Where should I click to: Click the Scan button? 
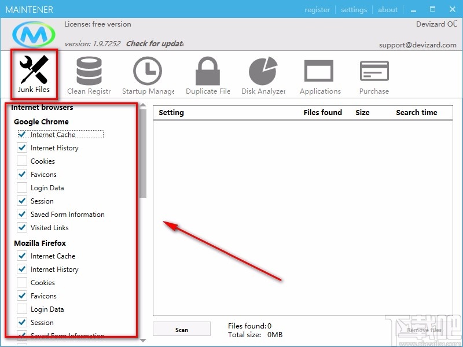click(182, 330)
